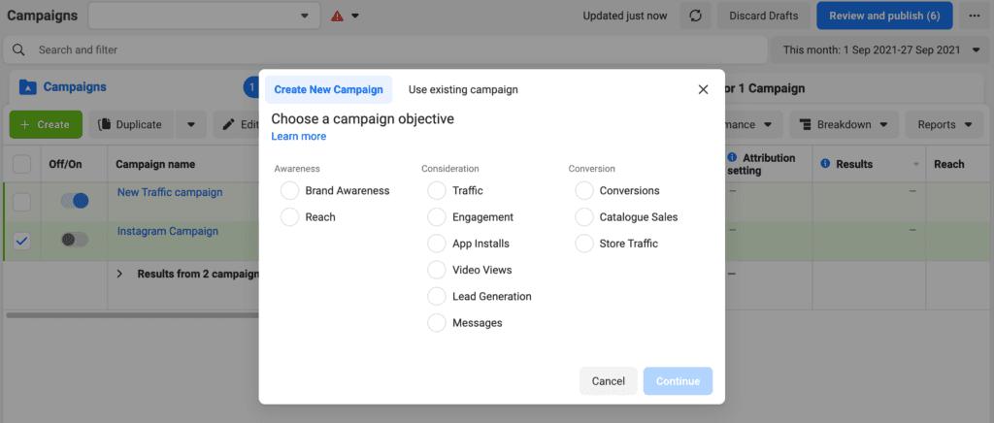Open the Learn more link
The width and height of the screenshot is (994, 423).
(298, 137)
